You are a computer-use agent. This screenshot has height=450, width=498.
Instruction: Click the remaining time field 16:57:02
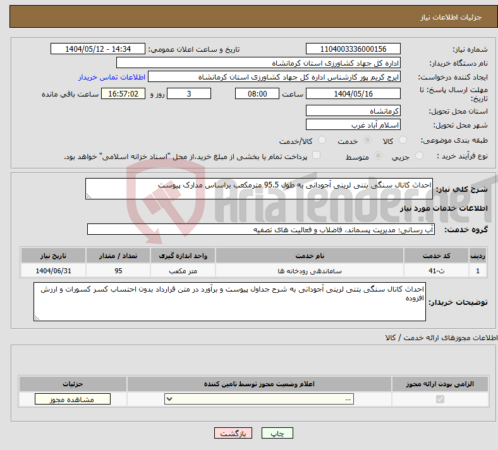click(123, 93)
